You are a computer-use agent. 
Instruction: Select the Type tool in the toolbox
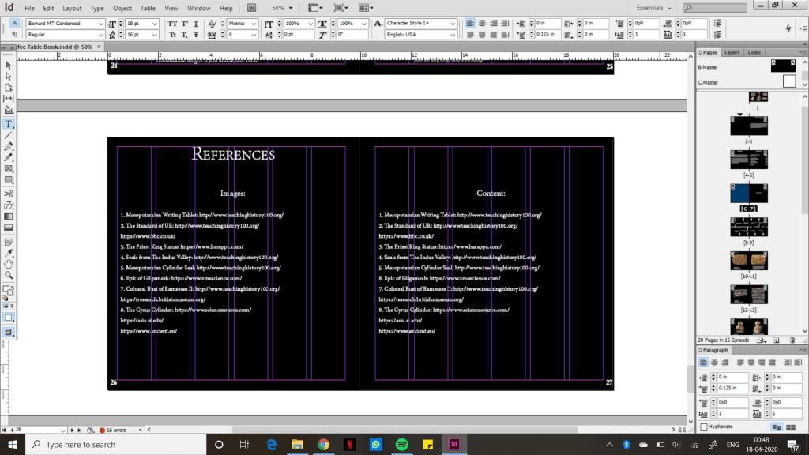[9, 124]
